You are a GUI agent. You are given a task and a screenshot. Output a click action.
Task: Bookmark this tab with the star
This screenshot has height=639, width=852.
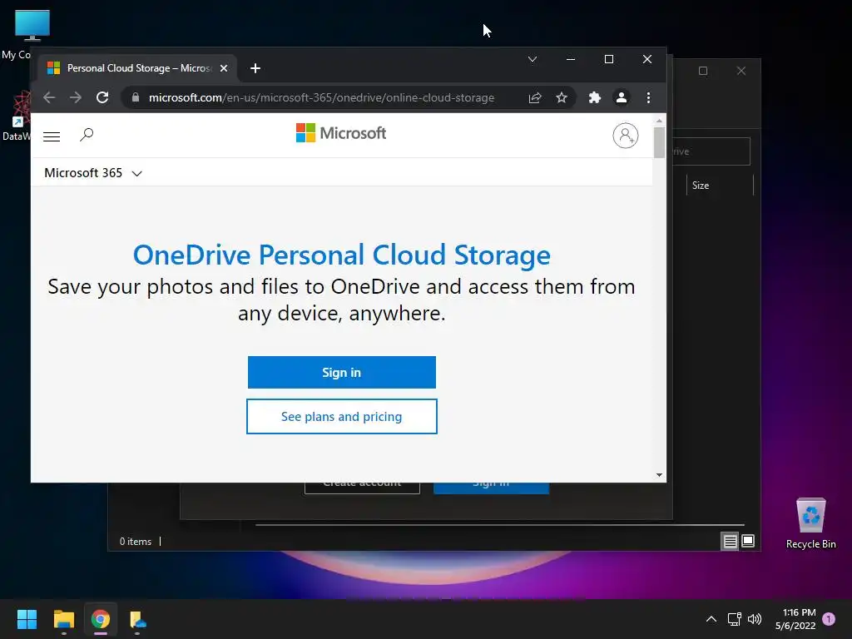pyautogui.click(x=562, y=98)
